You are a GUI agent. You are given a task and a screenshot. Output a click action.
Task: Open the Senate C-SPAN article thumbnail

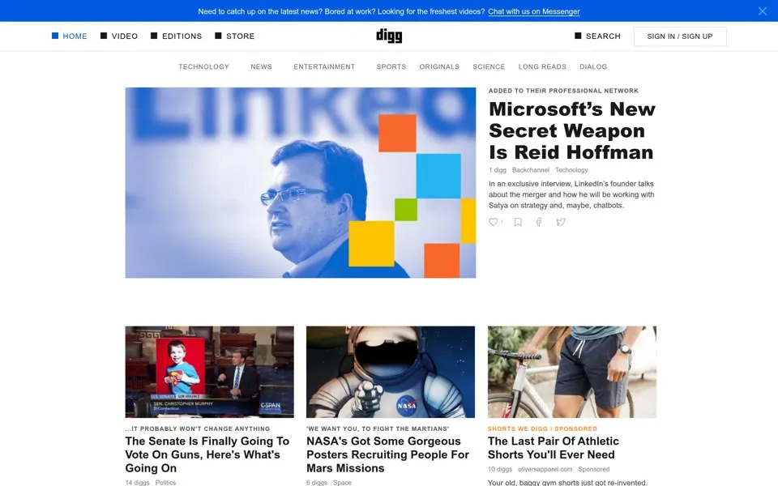tap(209, 372)
